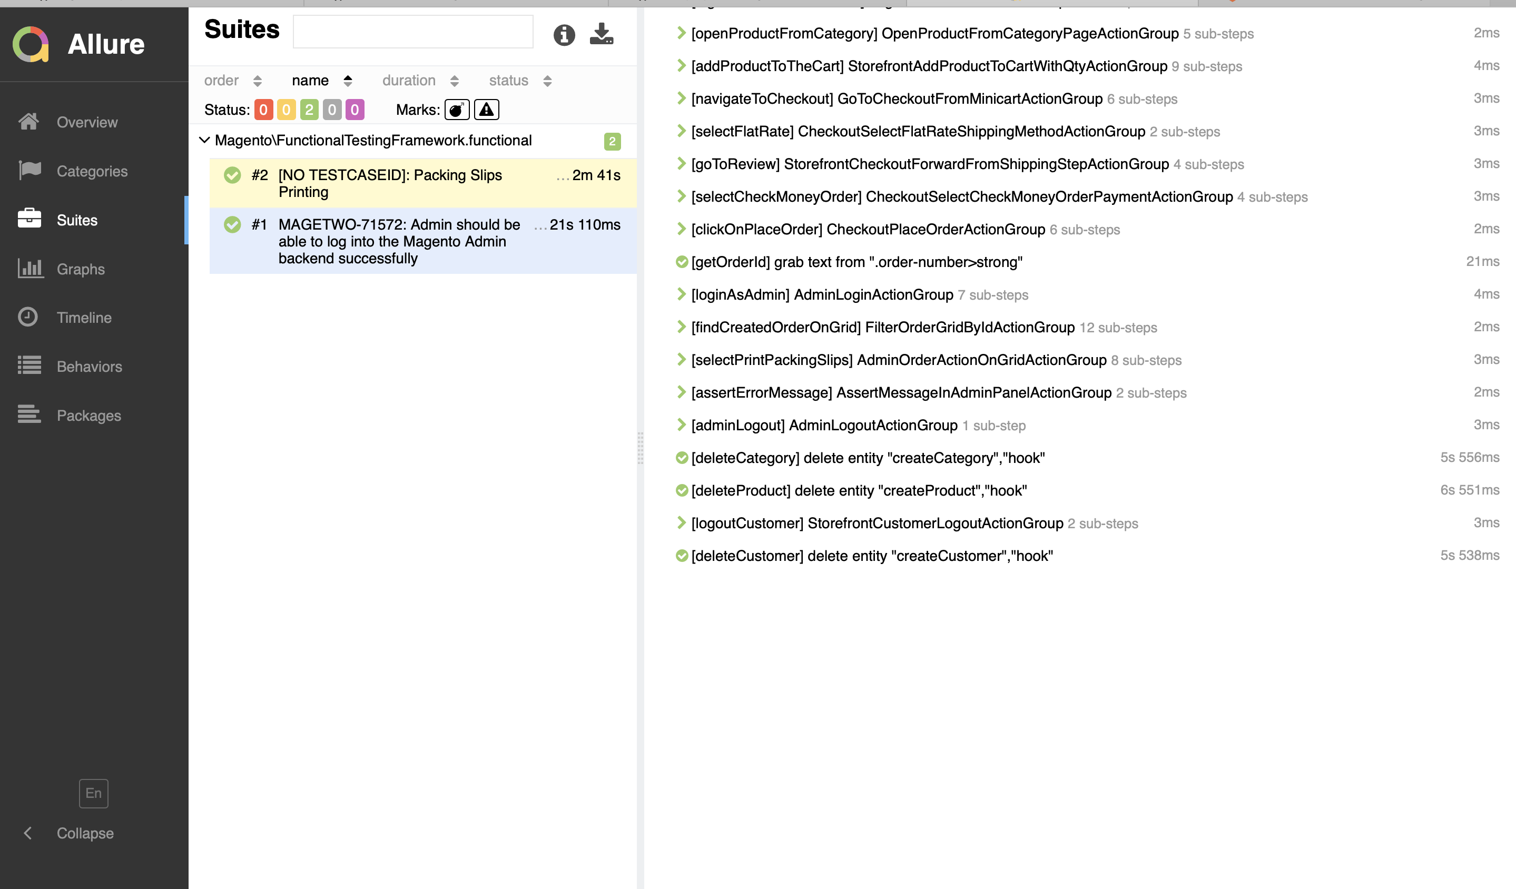1516x889 pixels.
Task: Open Packages via the aligned-lines icon
Action: tap(29, 414)
